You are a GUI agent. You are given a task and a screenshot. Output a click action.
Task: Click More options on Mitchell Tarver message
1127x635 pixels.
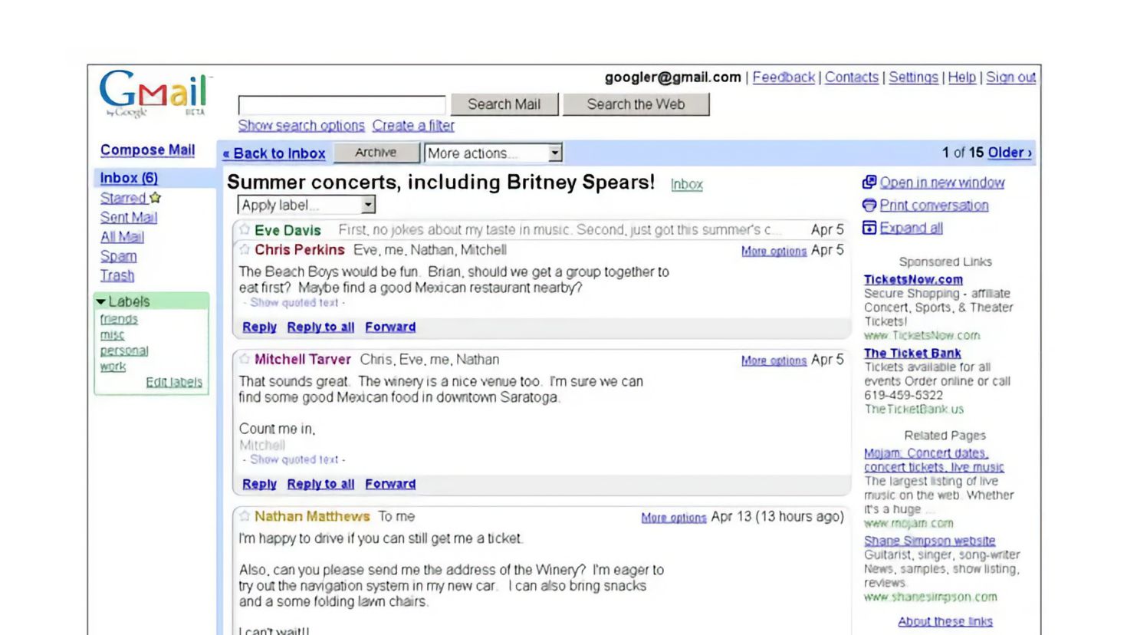(x=774, y=360)
